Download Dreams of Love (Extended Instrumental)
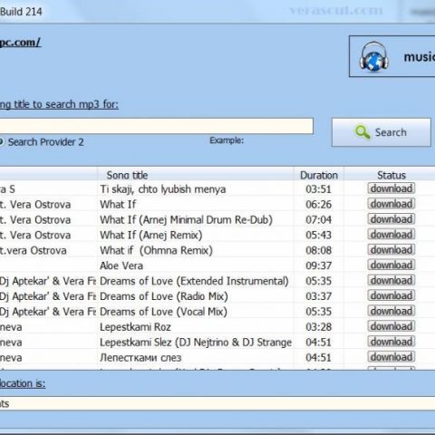 (x=391, y=280)
